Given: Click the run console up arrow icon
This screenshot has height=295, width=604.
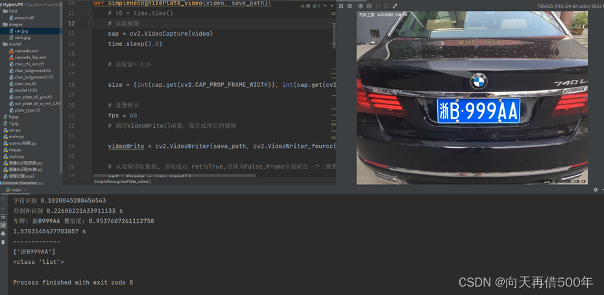Looking at the screenshot, I should click(x=3, y=200).
